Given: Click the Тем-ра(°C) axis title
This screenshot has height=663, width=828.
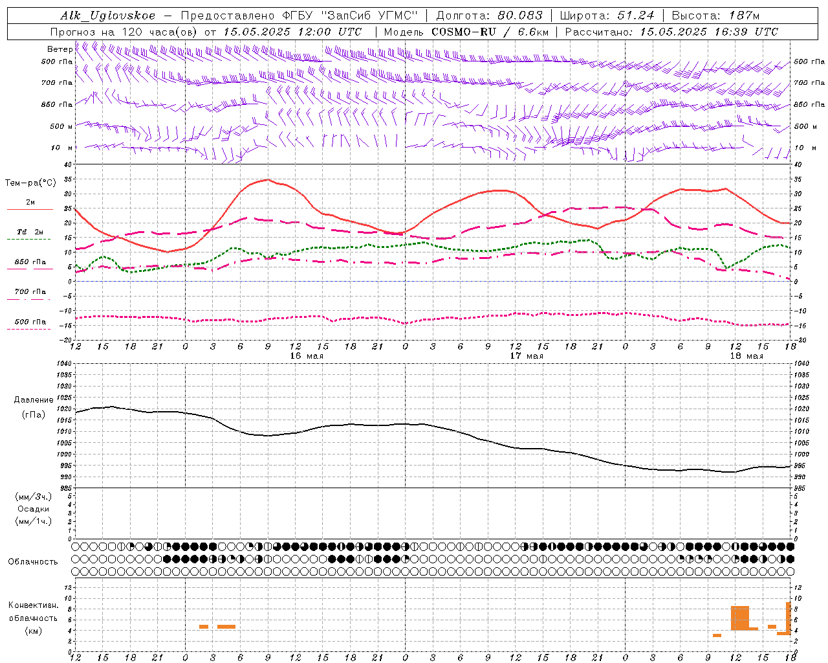Looking at the screenshot, I should click(30, 183).
